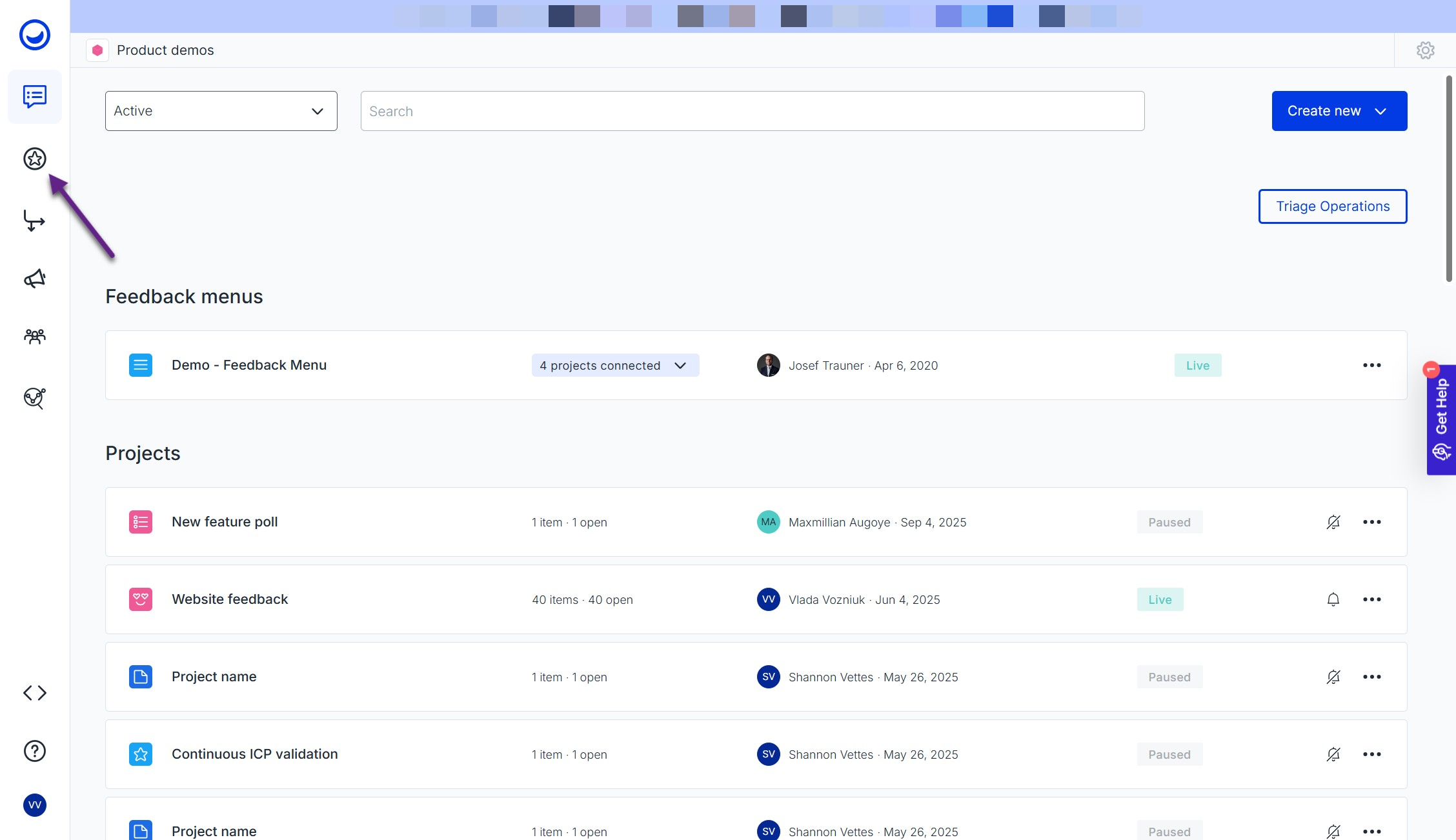Open the people/team sidebar icon
Viewport: 1456px width, 840px height.
(35, 336)
